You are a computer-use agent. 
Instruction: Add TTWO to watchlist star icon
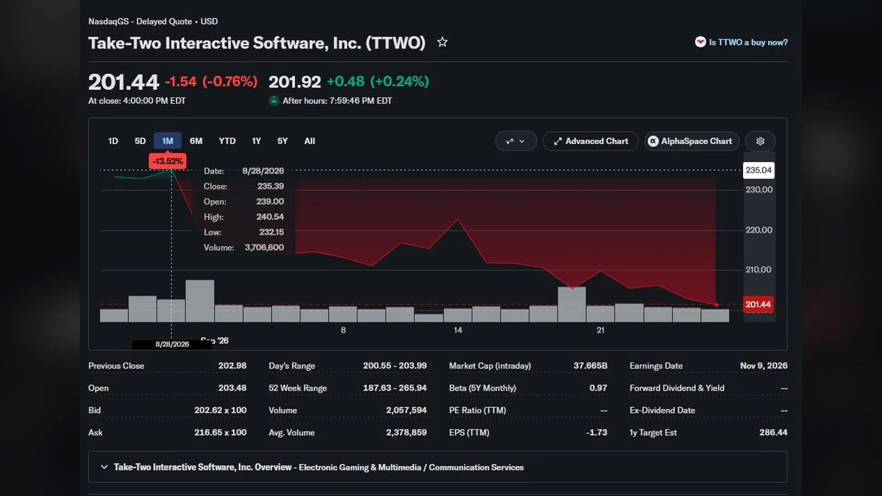tap(442, 42)
